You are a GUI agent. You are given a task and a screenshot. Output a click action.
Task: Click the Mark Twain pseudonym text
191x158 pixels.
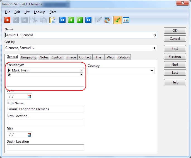(x=21, y=70)
